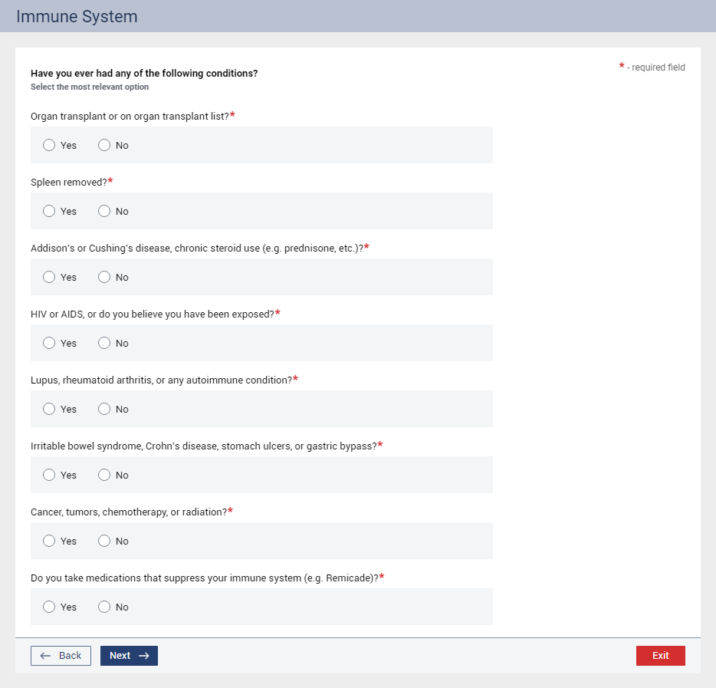Select No for organ transplant question
This screenshot has width=716, height=688.
[104, 145]
